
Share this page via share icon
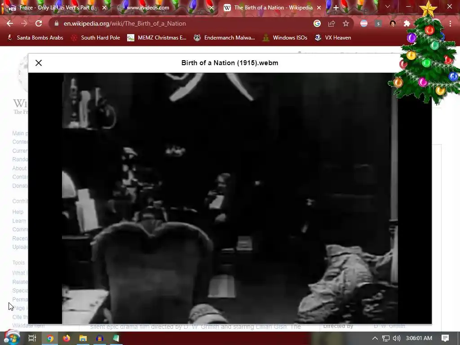pos(332,23)
